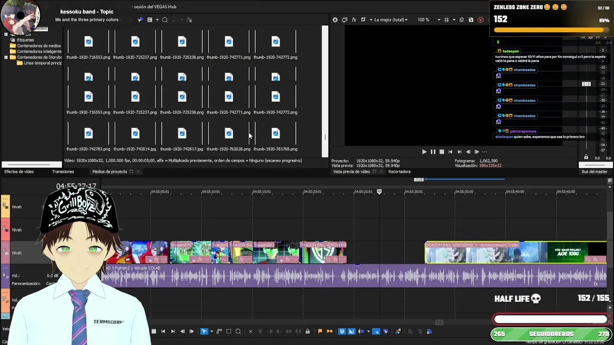The height and width of the screenshot is (345, 614).
Task: Toggle snapping magnet icon
Action: tap(342, 331)
